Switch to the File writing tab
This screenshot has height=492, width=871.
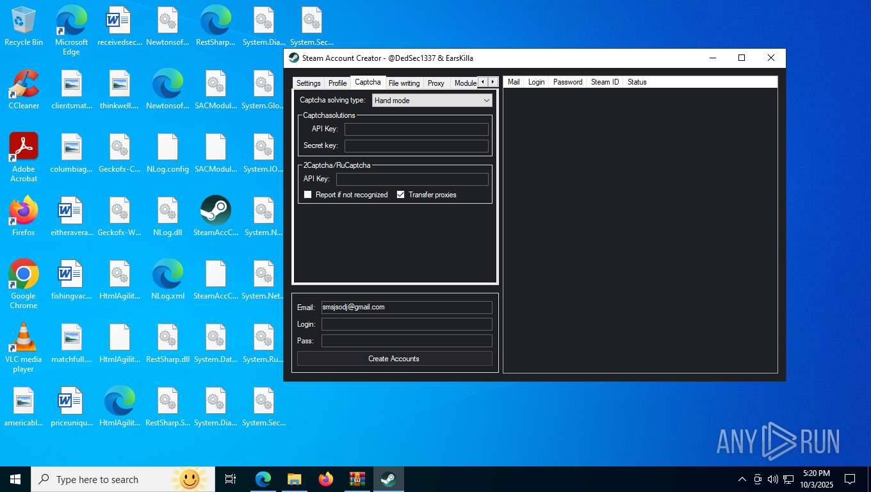pyautogui.click(x=404, y=83)
